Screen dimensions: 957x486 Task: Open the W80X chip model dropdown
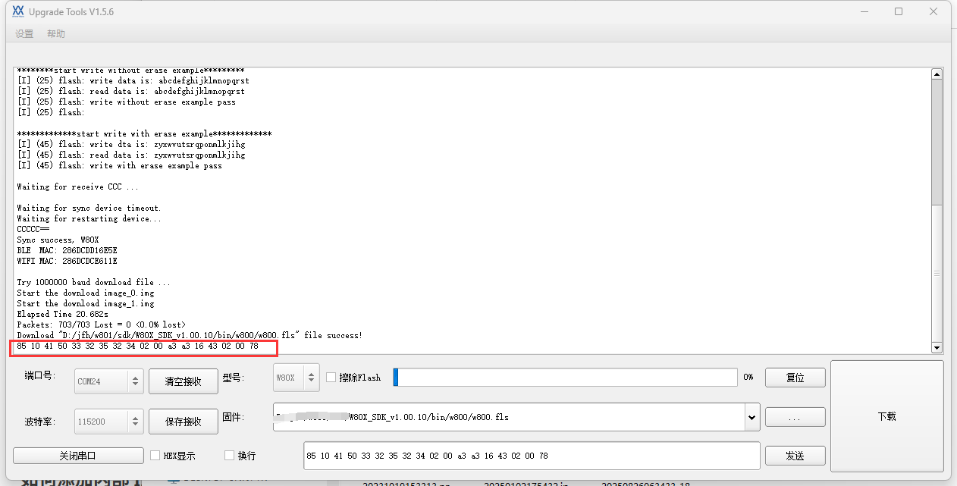click(311, 378)
